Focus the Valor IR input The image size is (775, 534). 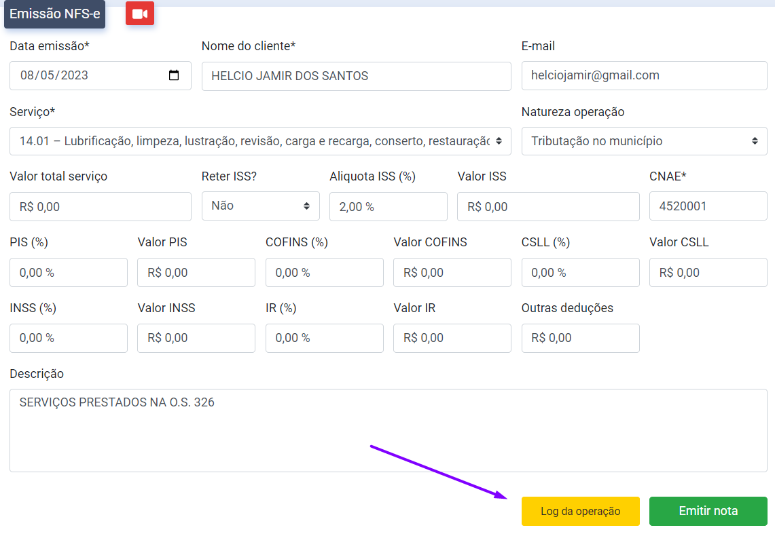pyautogui.click(x=452, y=338)
